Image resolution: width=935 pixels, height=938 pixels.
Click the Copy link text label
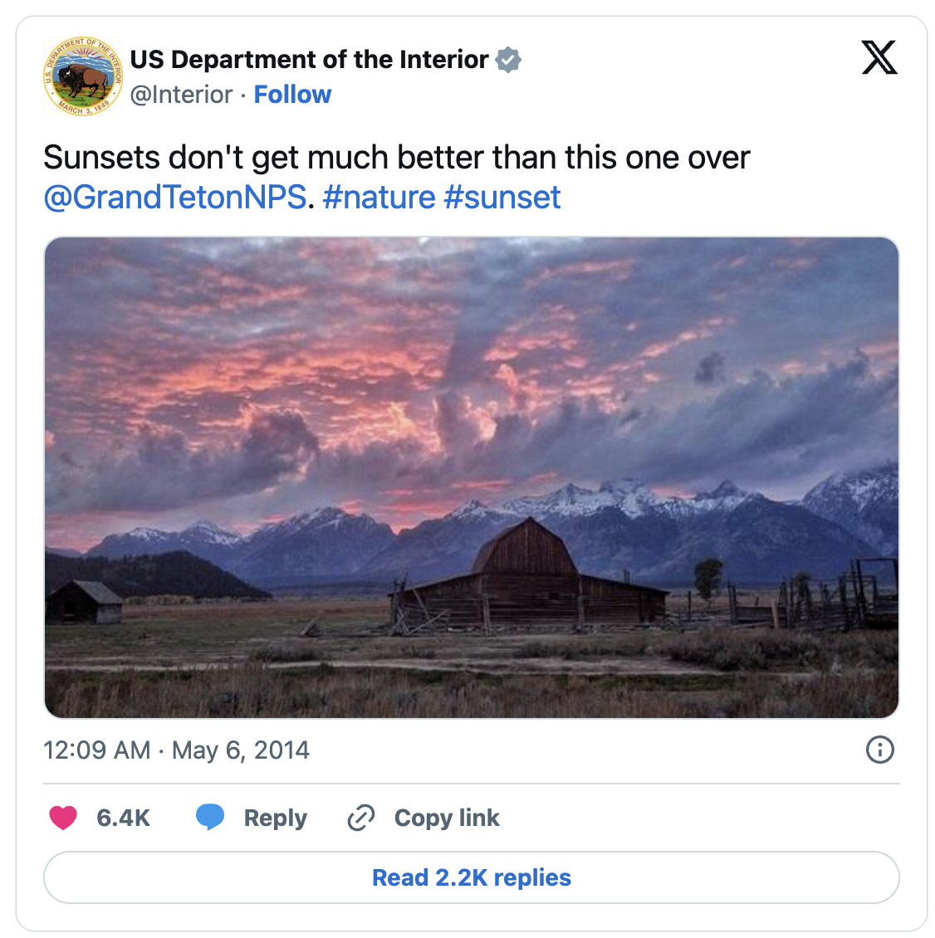click(x=447, y=818)
